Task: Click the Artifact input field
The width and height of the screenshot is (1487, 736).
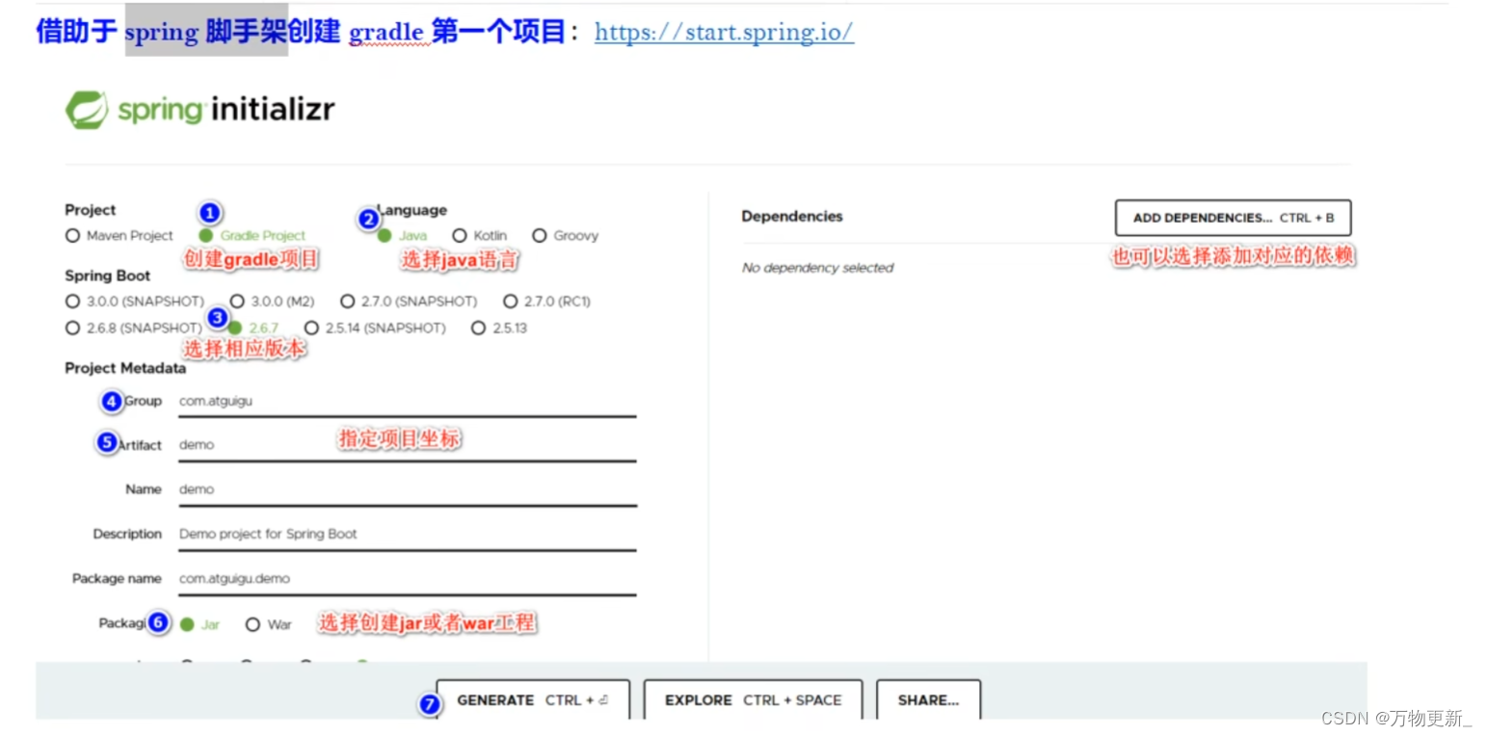Action: 407,445
